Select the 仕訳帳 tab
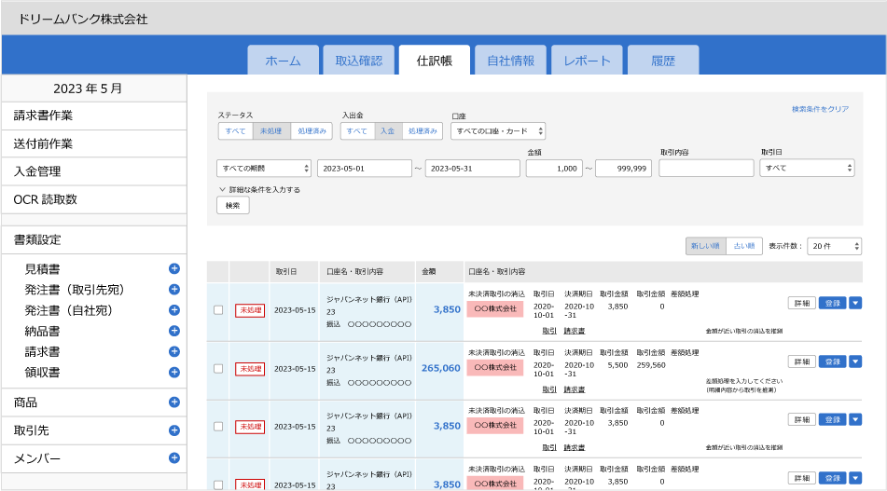887x491 pixels. click(x=435, y=61)
